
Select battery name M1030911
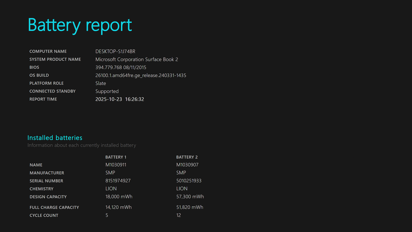pyautogui.click(x=116, y=165)
